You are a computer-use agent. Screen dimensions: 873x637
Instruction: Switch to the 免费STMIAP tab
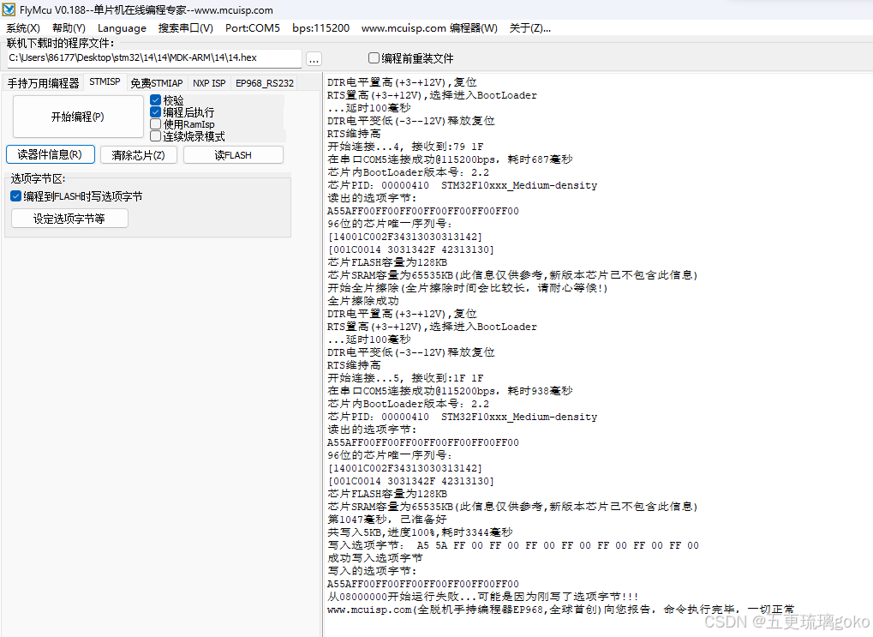157,83
